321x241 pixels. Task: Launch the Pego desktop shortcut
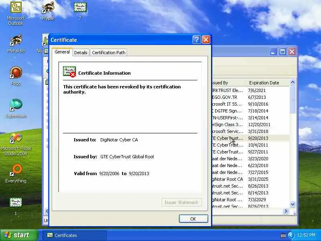[16, 76]
